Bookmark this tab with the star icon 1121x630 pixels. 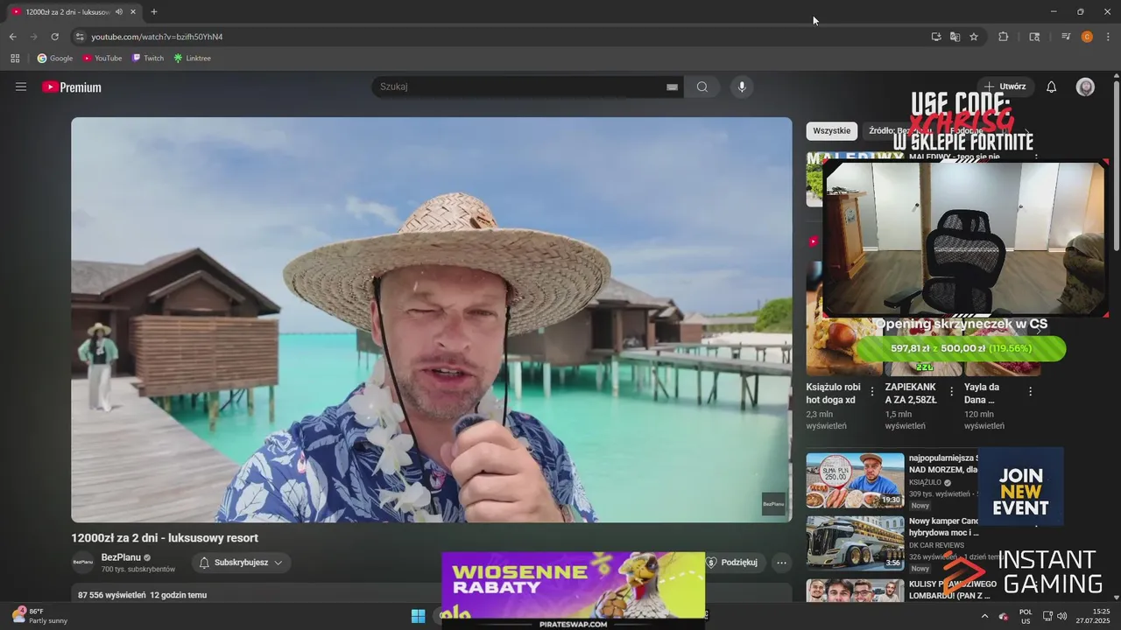974,37
